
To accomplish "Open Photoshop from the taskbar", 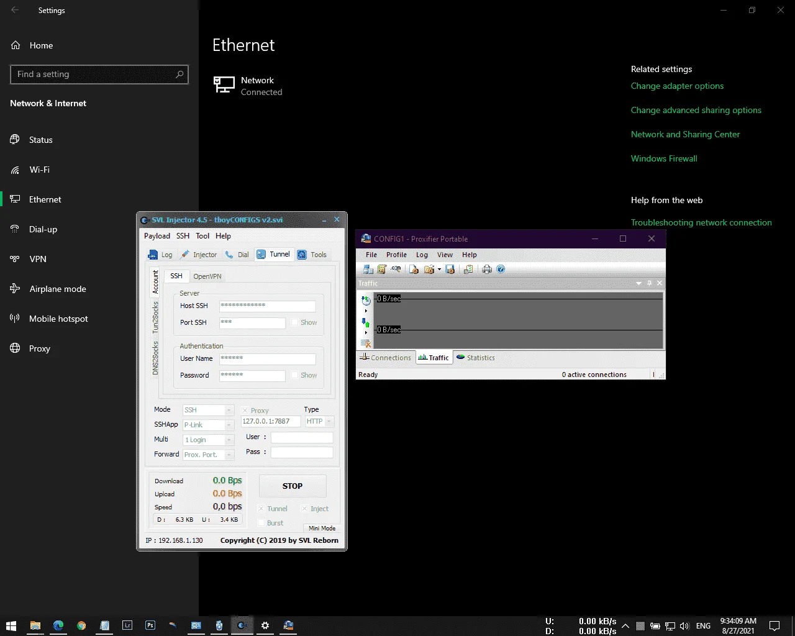I will 150,625.
